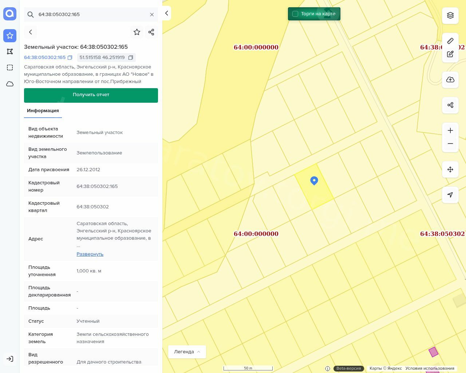Collapse the left information panel
466x373 pixels.
point(166,13)
